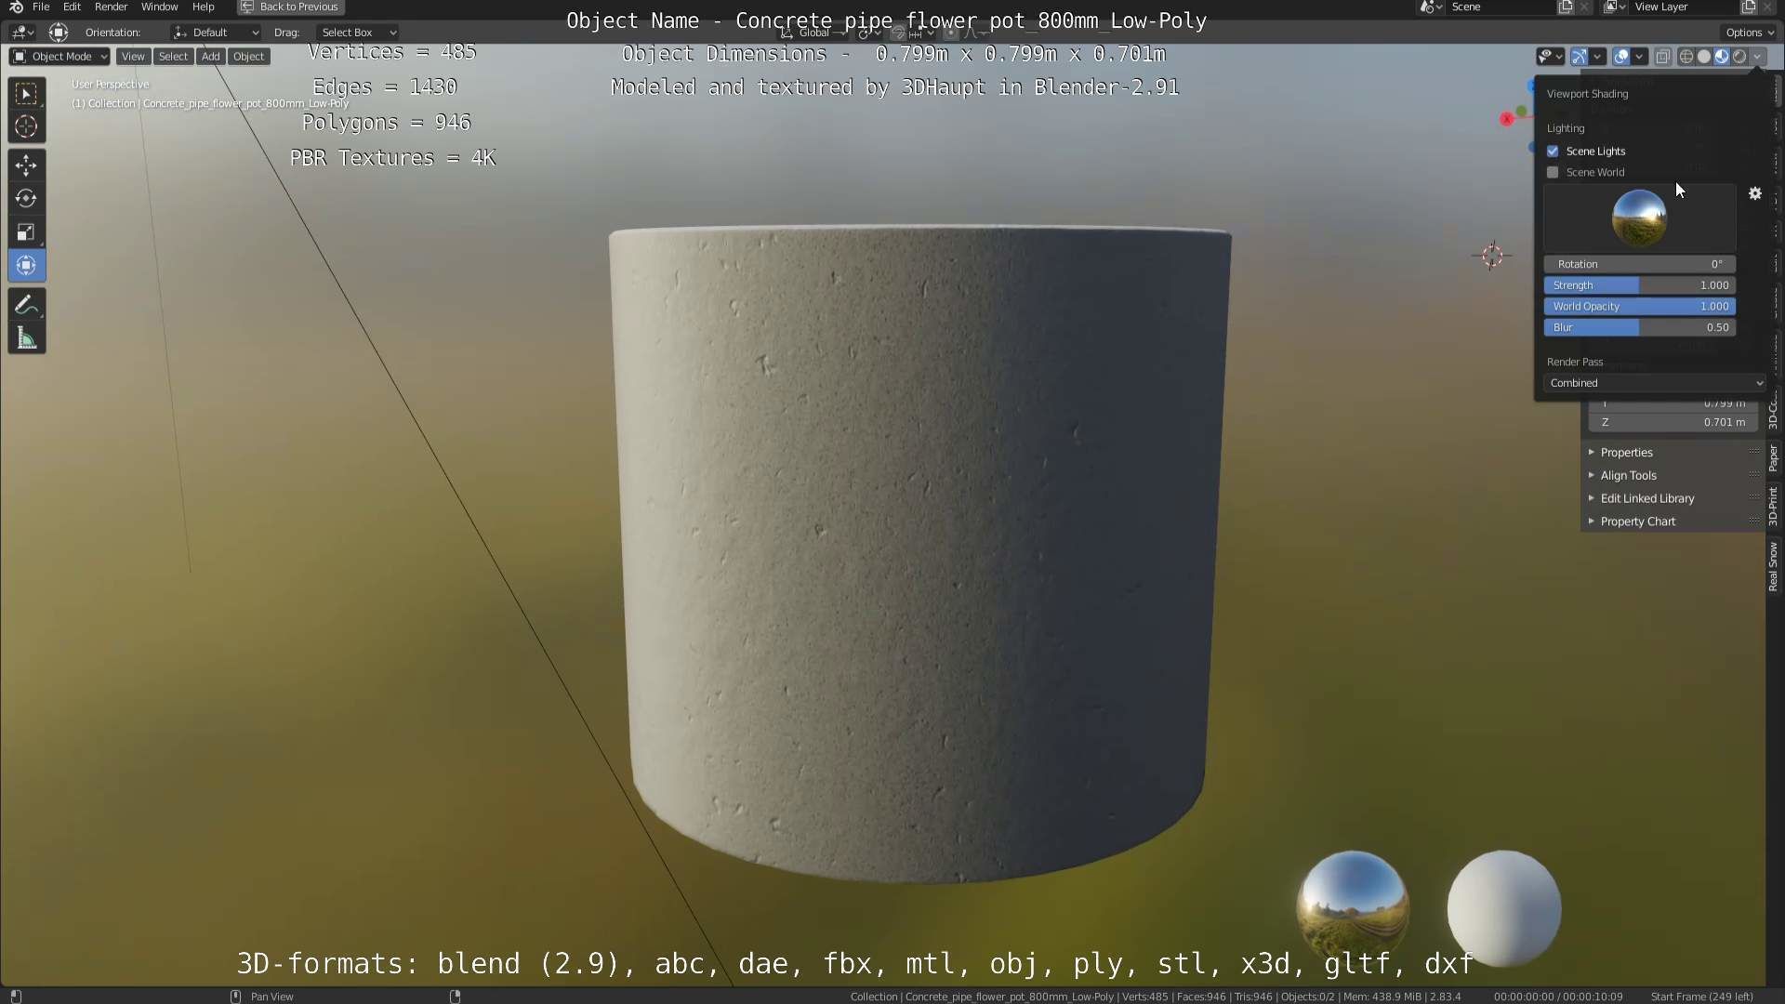Select the Scale tool
The height and width of the screenshot is (1004, 1785).
point(26,231)
